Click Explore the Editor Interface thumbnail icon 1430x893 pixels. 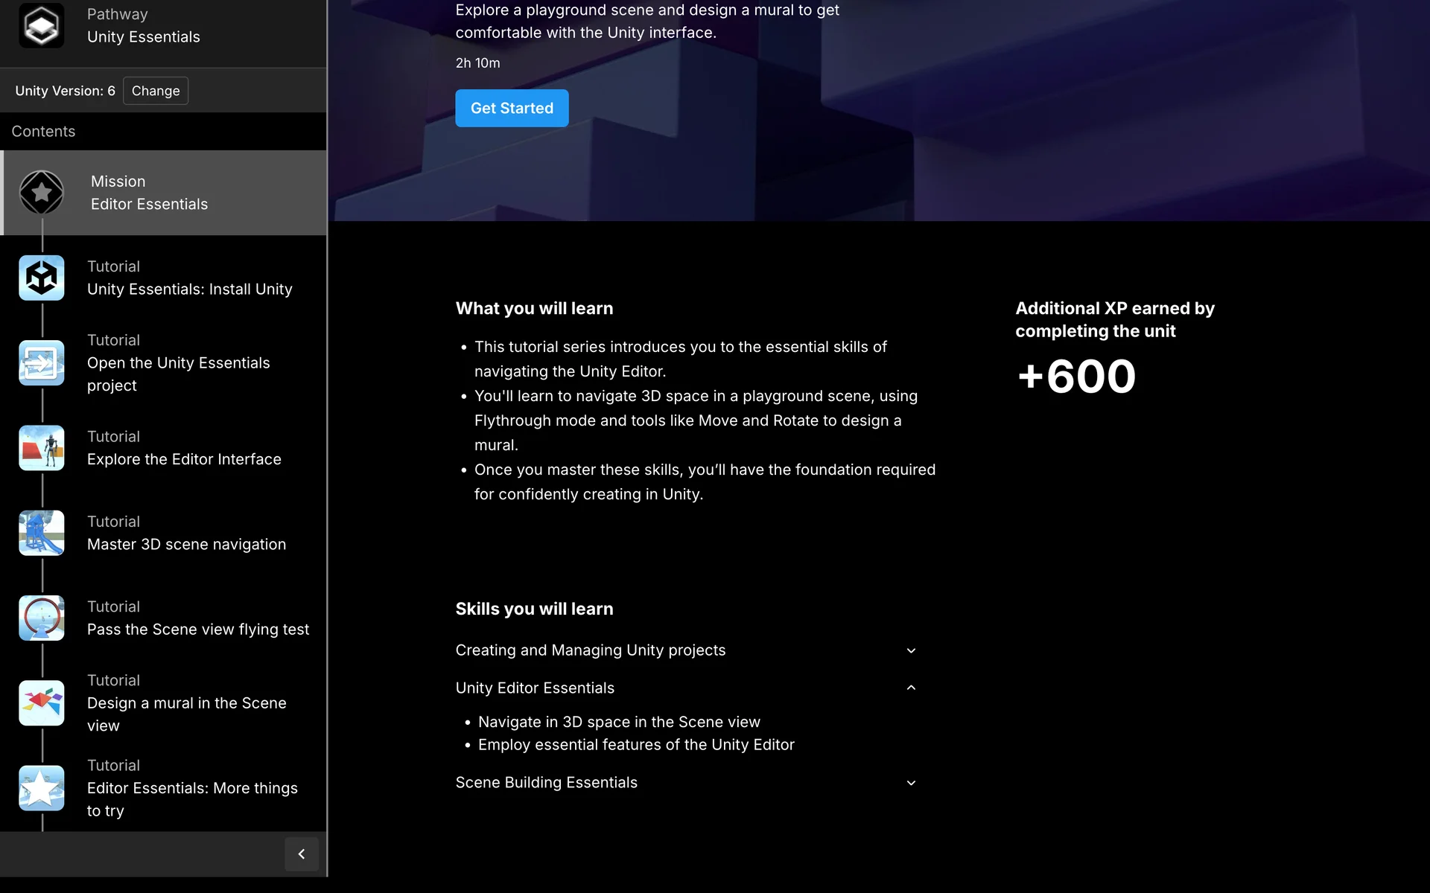42,448
